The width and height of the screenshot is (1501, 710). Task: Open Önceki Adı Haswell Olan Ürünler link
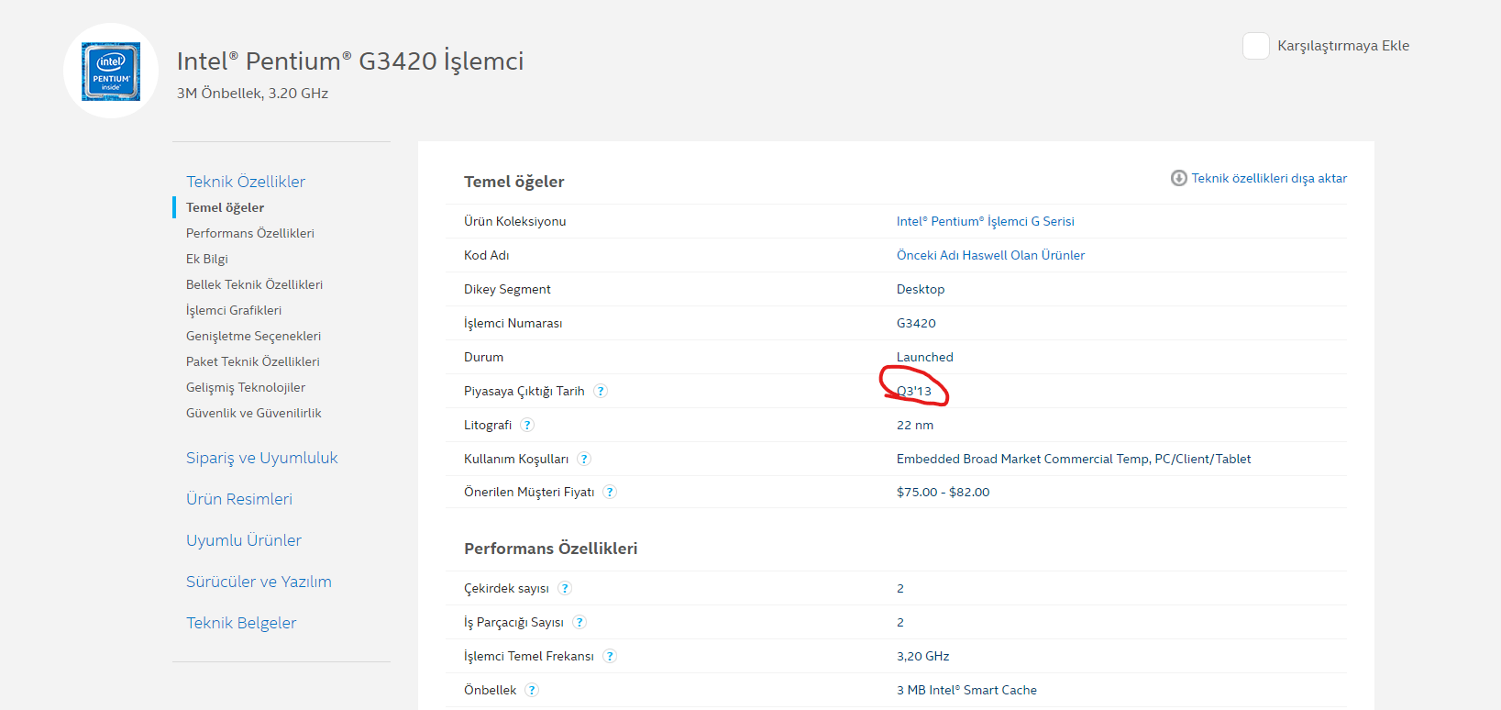(990, 255)
